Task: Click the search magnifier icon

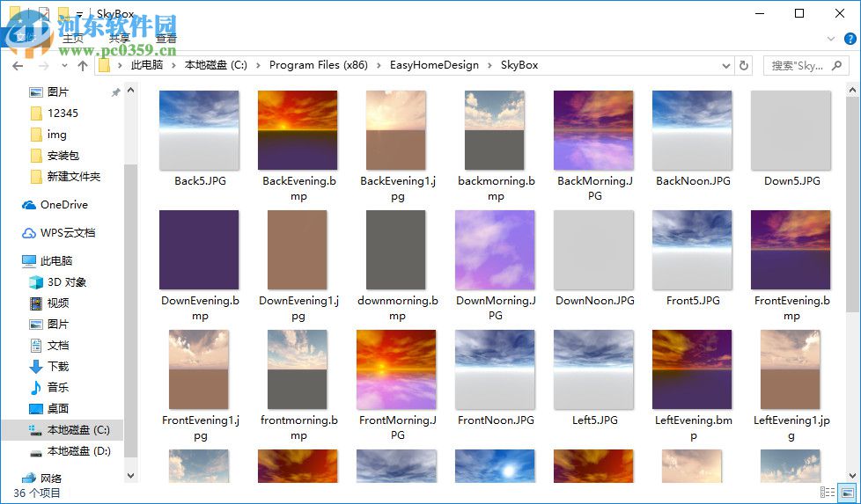Action: (837, 66)
